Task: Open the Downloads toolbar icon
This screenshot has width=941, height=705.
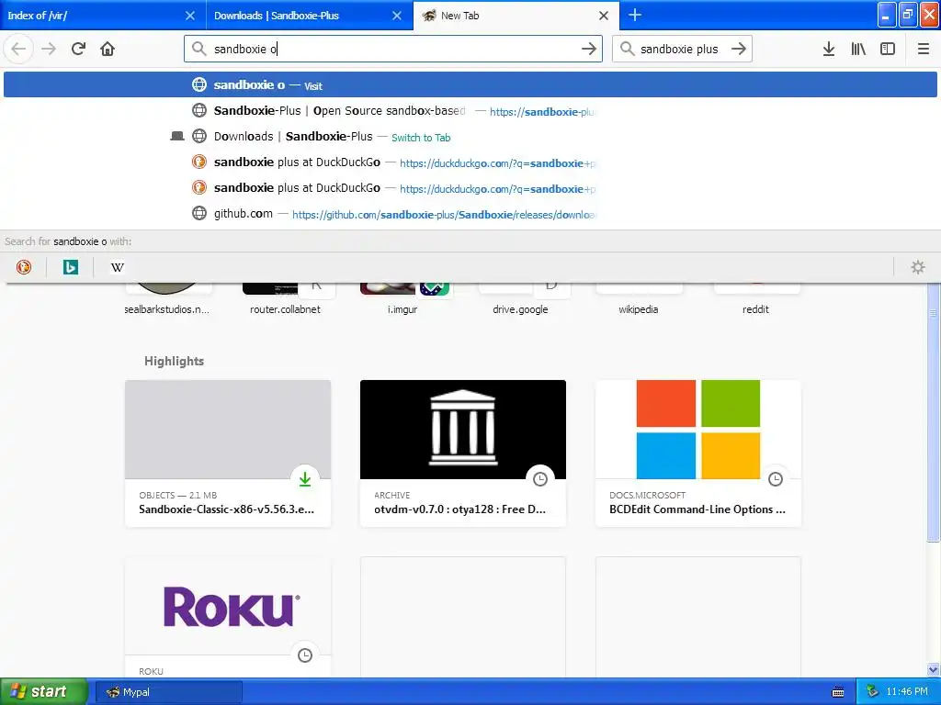Action: click(x=829, y=49)
